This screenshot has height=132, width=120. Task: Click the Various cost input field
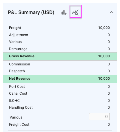click(x=99, y=116)
